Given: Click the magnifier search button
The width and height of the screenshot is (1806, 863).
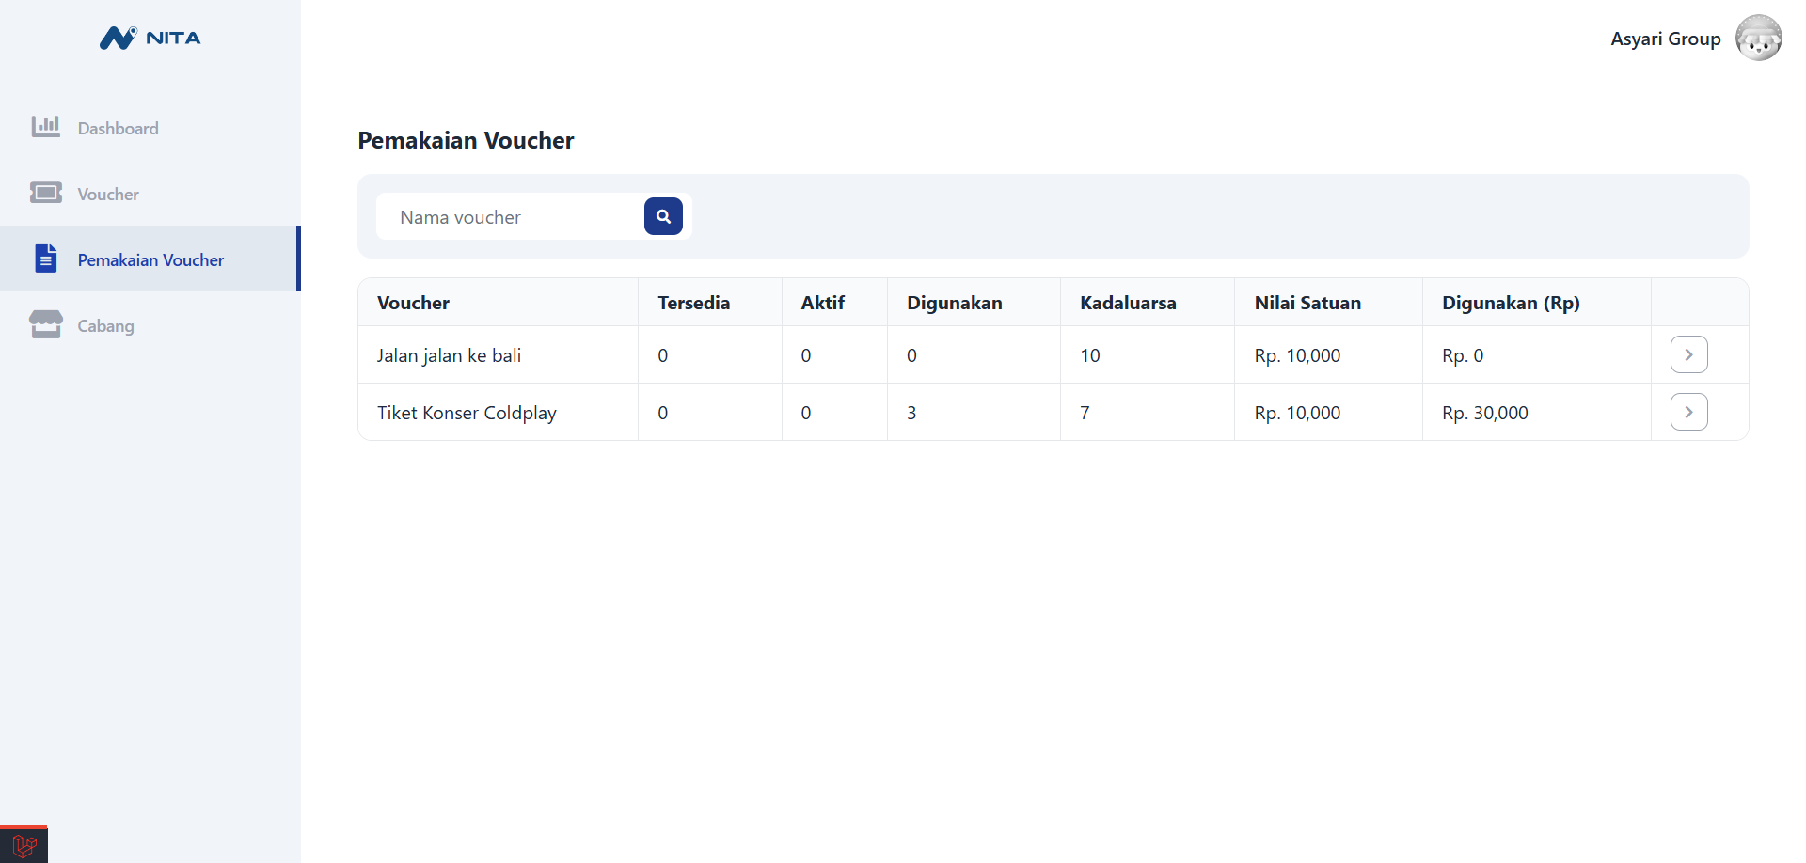Looking at the screenshot, I should click(663, 216).
